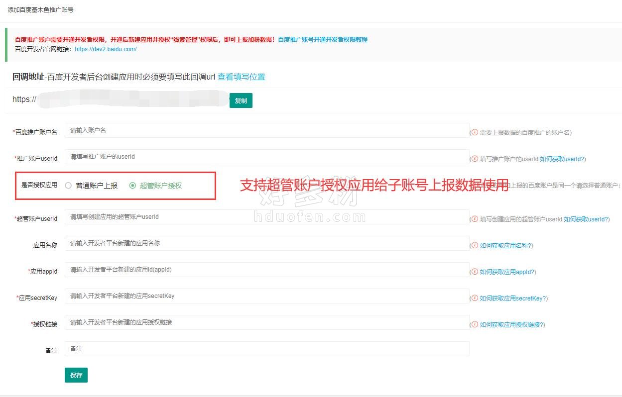Open the https://dev2.baidu.com/ link

106,49
